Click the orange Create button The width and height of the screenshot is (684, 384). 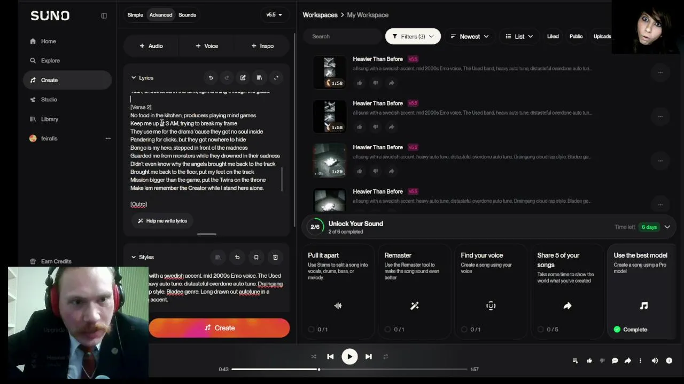pos(219,328)
